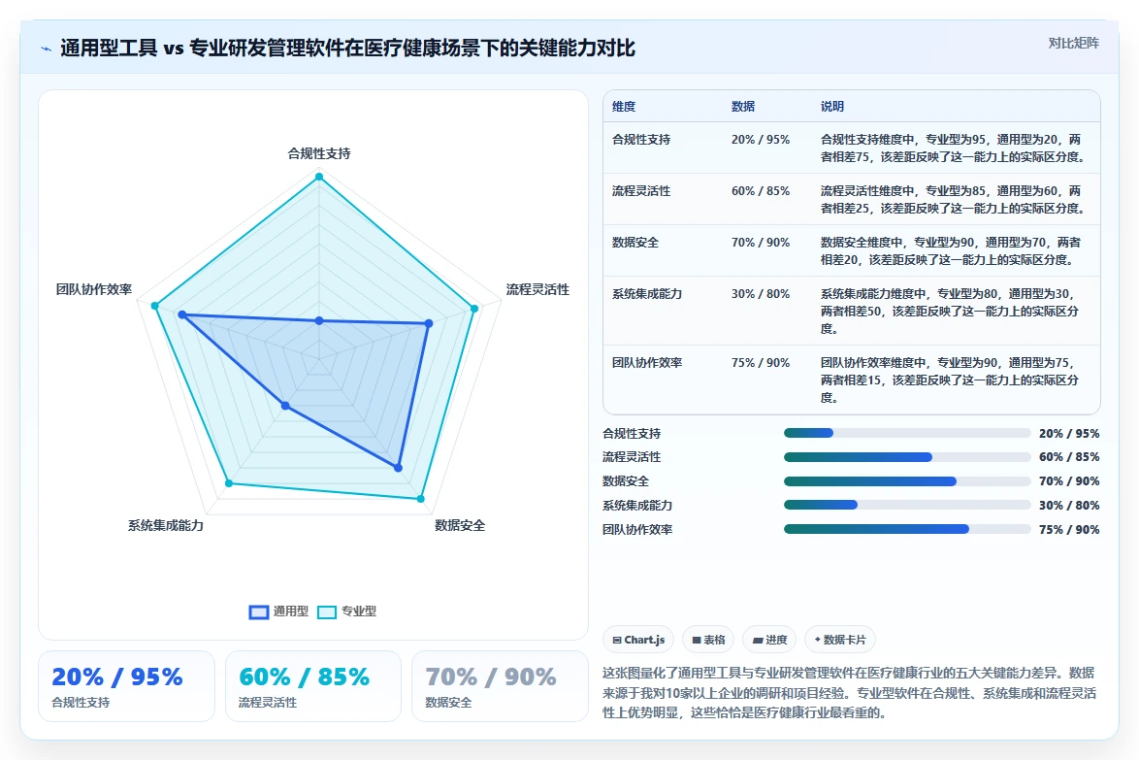Click the blue 通用型 point on the 流程灵活性 axis
This screenshot has height=760, width=1139.
(429, 323)
